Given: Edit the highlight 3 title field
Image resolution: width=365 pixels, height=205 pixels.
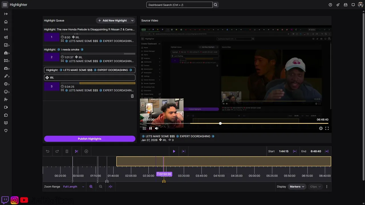Looking at the screenshot, I should 90,70.
